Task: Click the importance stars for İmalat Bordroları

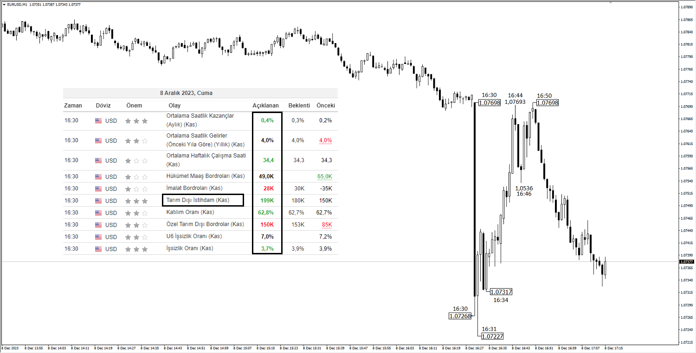Action: (x=136, y=189)
